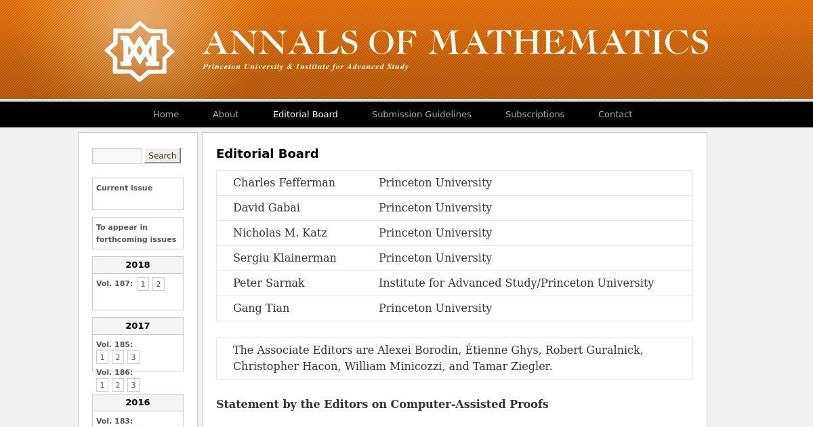813x427 pixels.
Task: Open the Subscriptions page
Action: [x=535, y=115]
